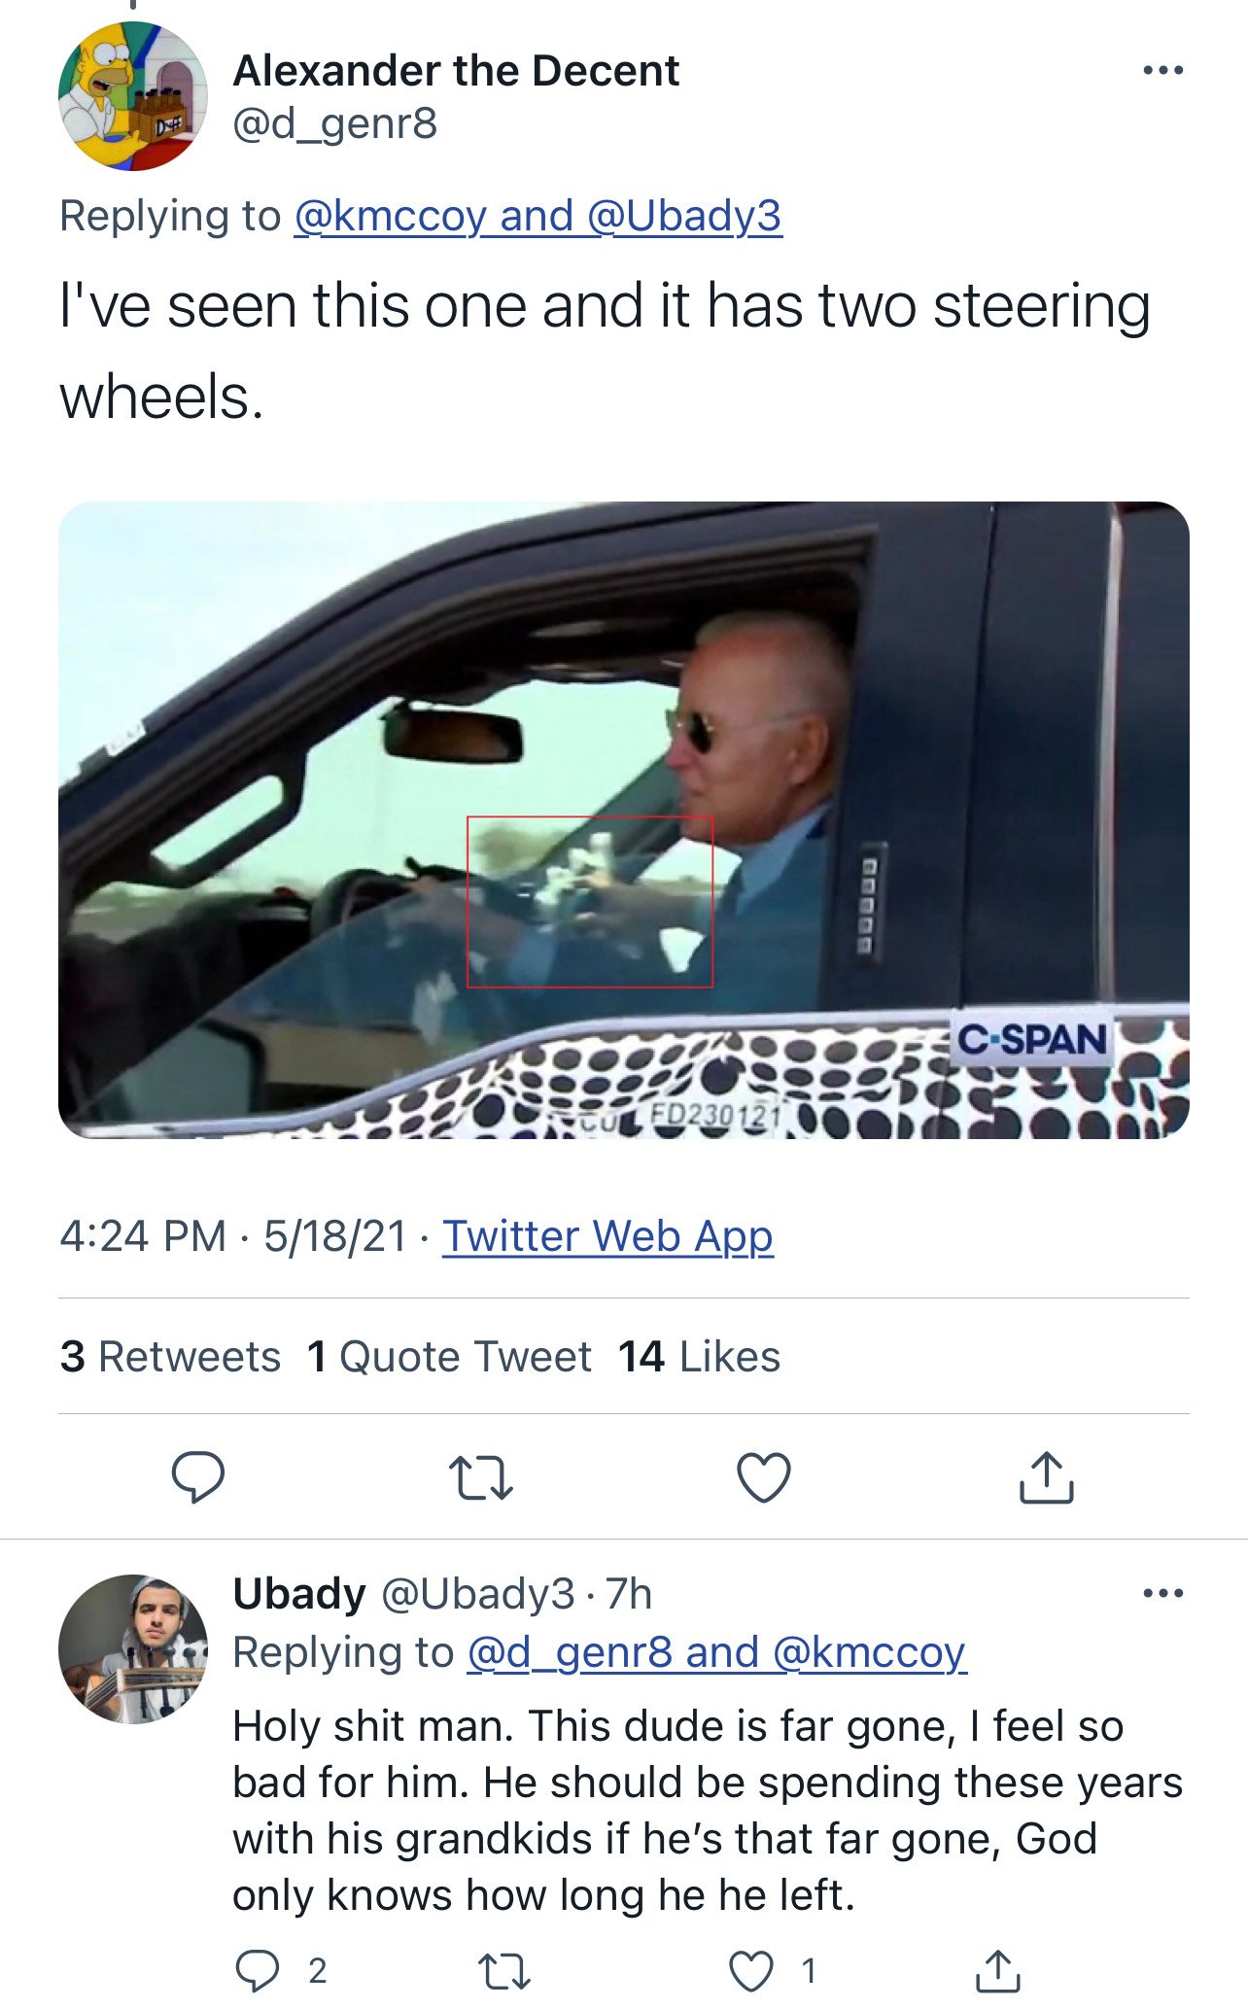The image size is (1248, 2009).
Task: Open Ubady's profile picture
Action: 133,1648
